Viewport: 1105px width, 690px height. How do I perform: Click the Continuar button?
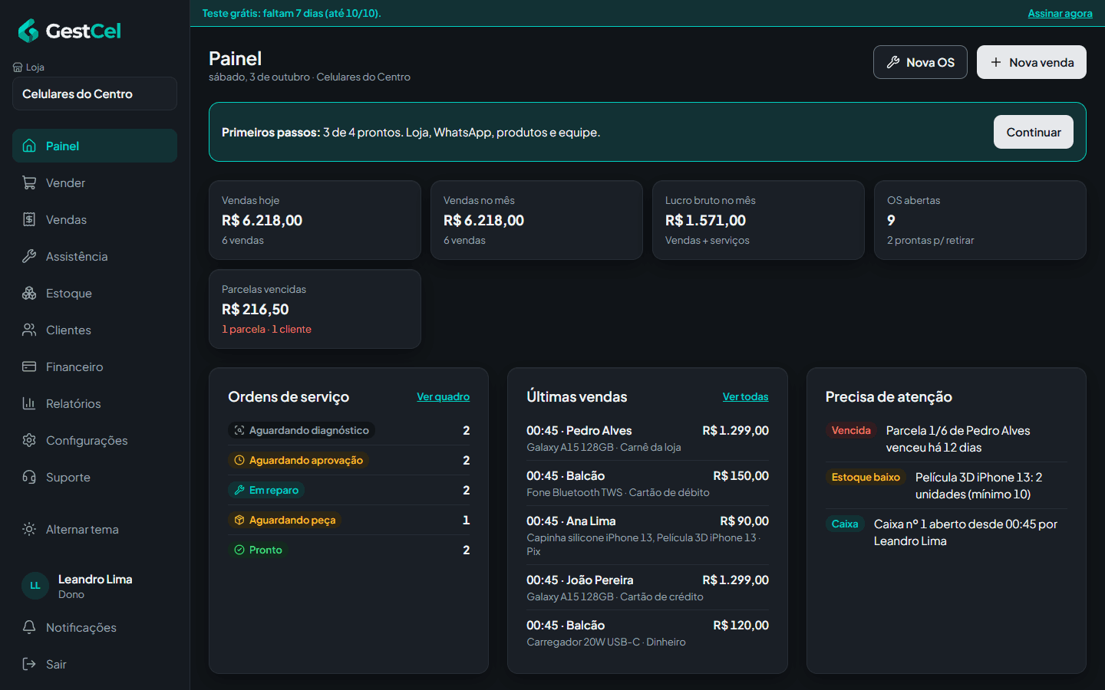[x=1033, y=132]
